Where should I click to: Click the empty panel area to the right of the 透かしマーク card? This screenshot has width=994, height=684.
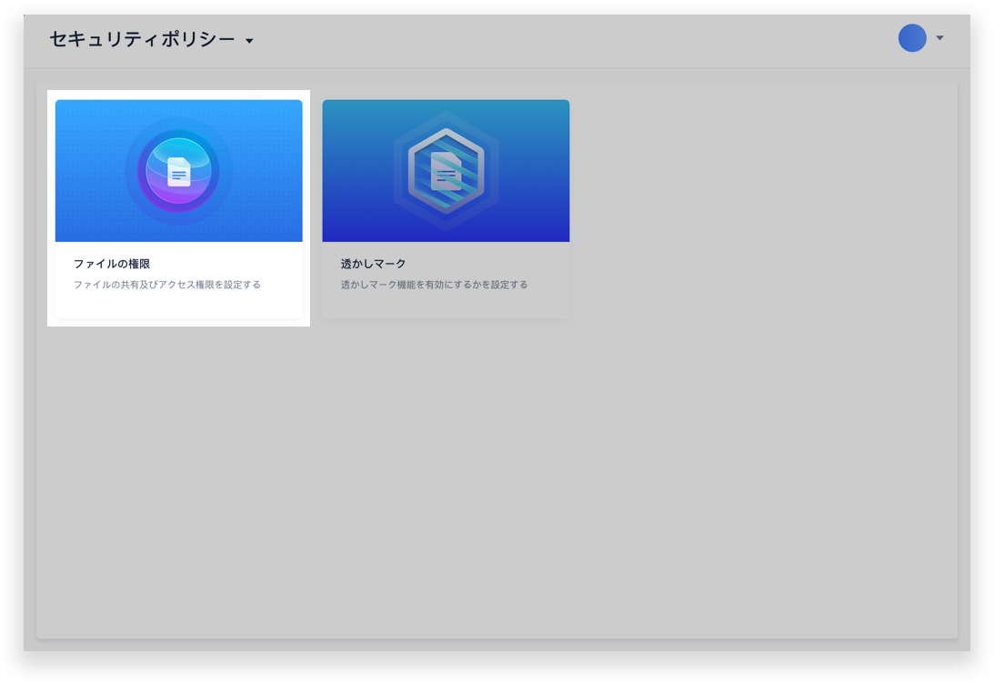[x=764, y=209]
